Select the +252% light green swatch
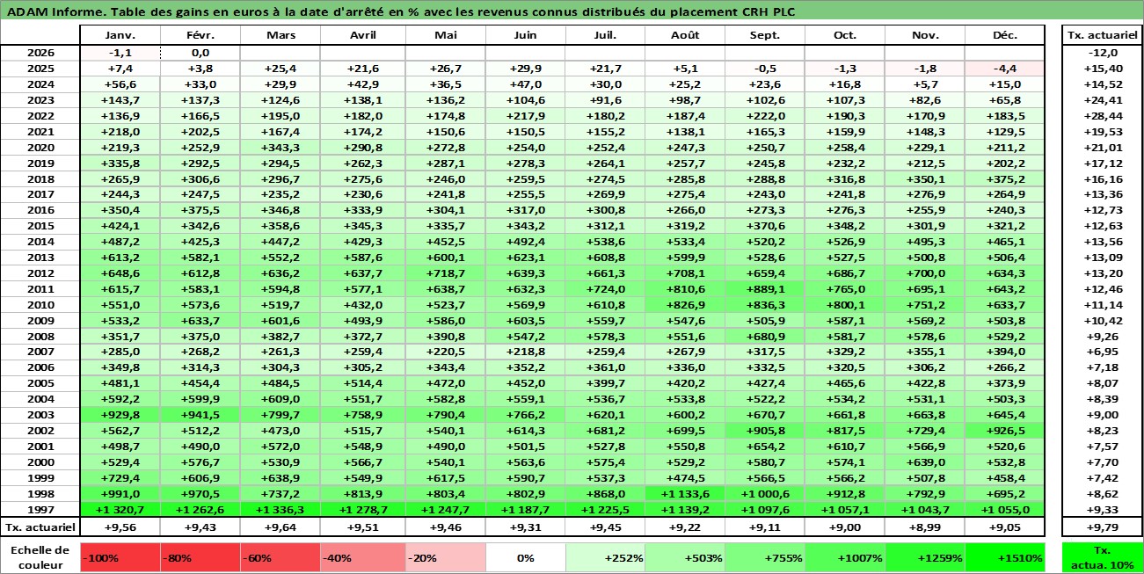This screenshot has height=574, width=1144. click(605, 557)
